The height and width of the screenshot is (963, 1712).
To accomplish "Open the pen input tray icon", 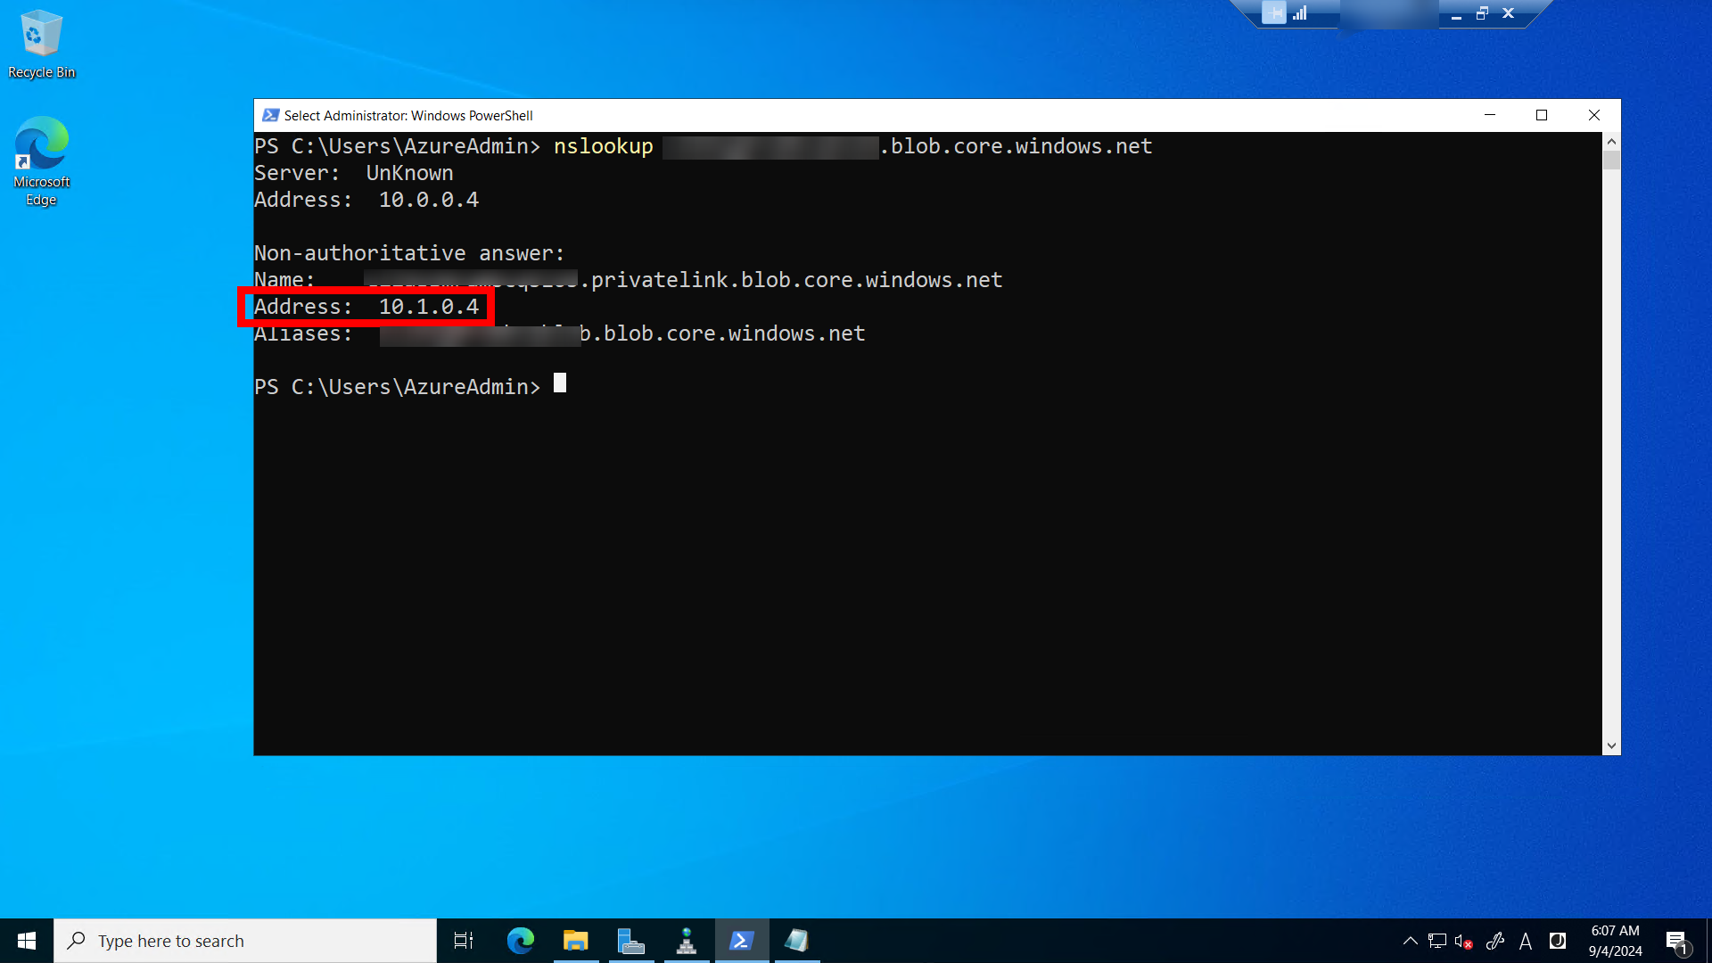I will 1495,941.
